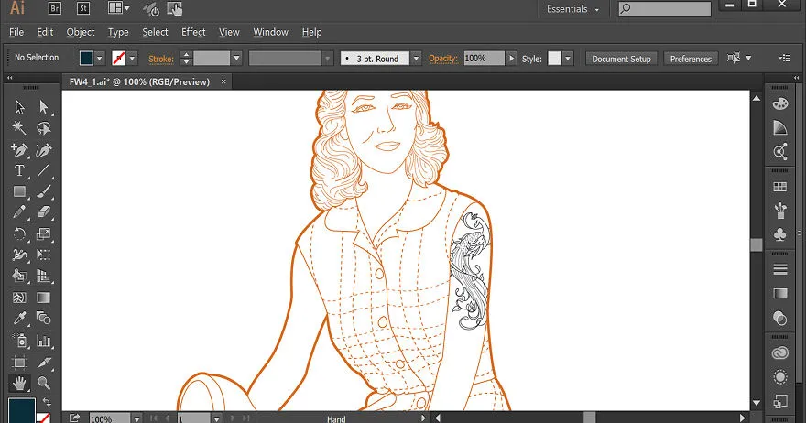This screenshot has height=423, width=806.
Task: Increase the stroke weight stepper
Action: click(x=186, y=55)
